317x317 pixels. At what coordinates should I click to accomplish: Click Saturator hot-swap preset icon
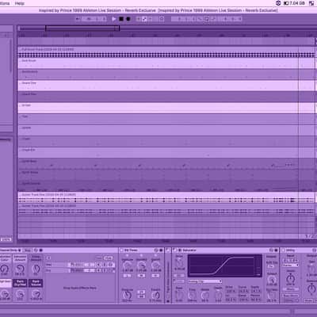271,250
